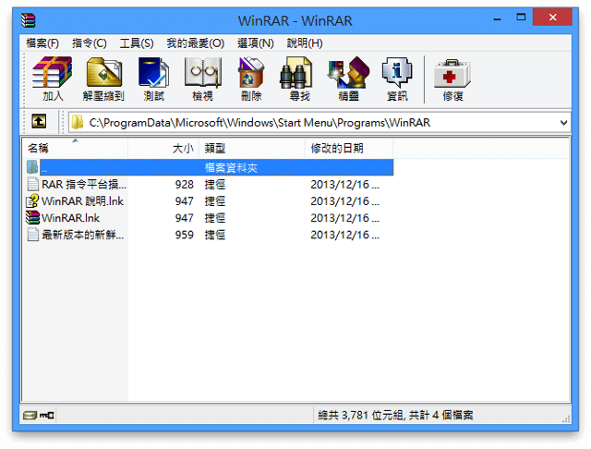Image resolution: width=591 pixels, height=449 pixels.
Task: Click the 捷徑 type of WinRAR 說明.lnk
Action: [215, 201]
